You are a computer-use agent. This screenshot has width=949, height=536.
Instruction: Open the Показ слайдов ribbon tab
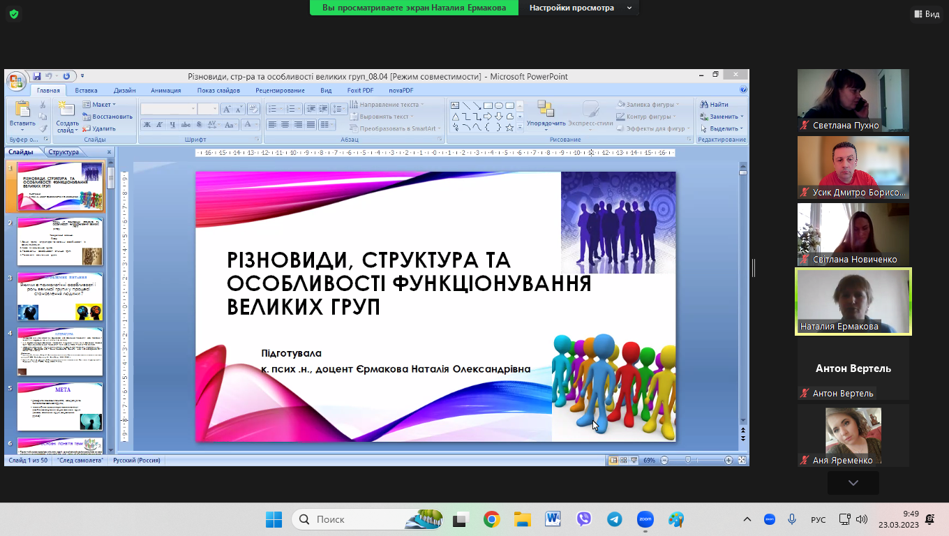[x=218, y=90]
